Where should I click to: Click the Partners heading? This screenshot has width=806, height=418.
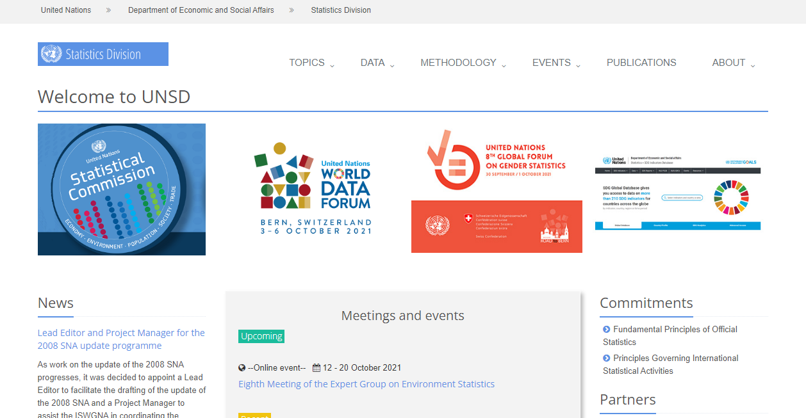click(x=628, y=399)
